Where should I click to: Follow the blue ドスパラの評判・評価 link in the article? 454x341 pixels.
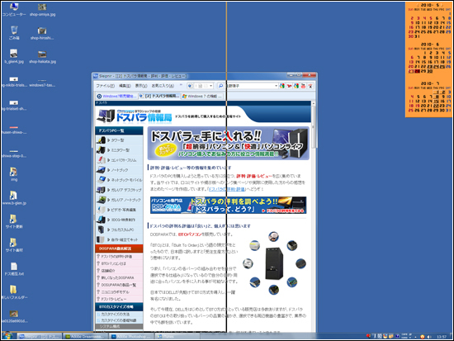(x=227, y=189)
